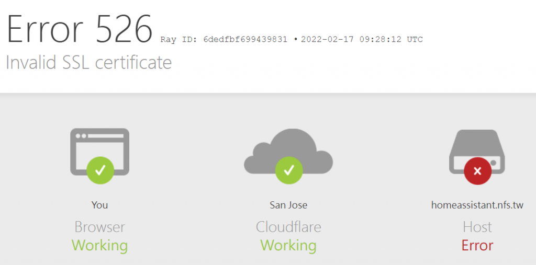The width and height of the screenshot is (536, 265).
Task: Click the San Jose location text
Action: coord(288,205)
